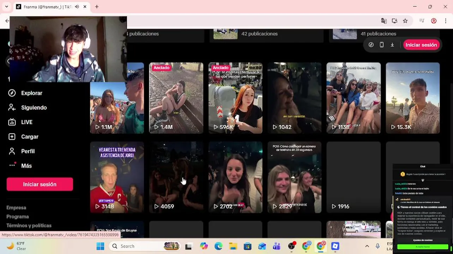Open the TikTok coin icon in floating bar

pos(371,45)
